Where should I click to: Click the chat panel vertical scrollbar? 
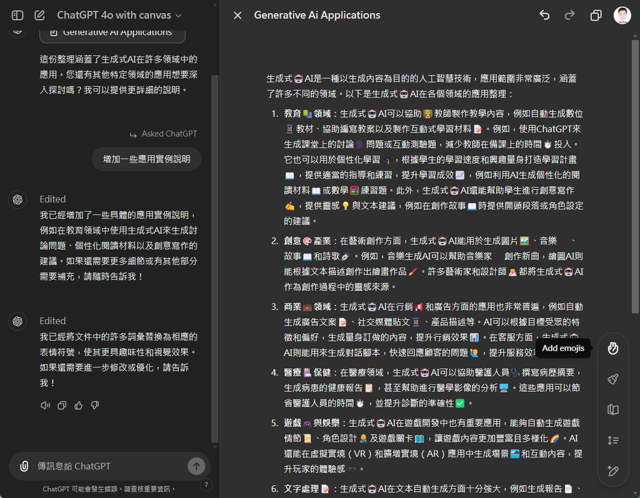(x=215, y=257)
